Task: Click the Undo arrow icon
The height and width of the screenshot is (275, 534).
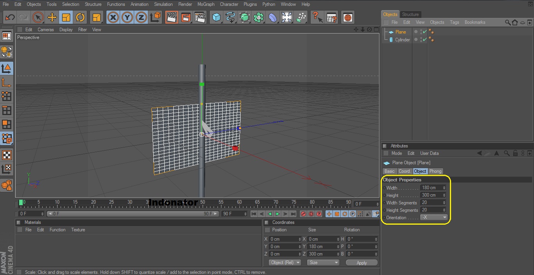Action: point(10,17)
